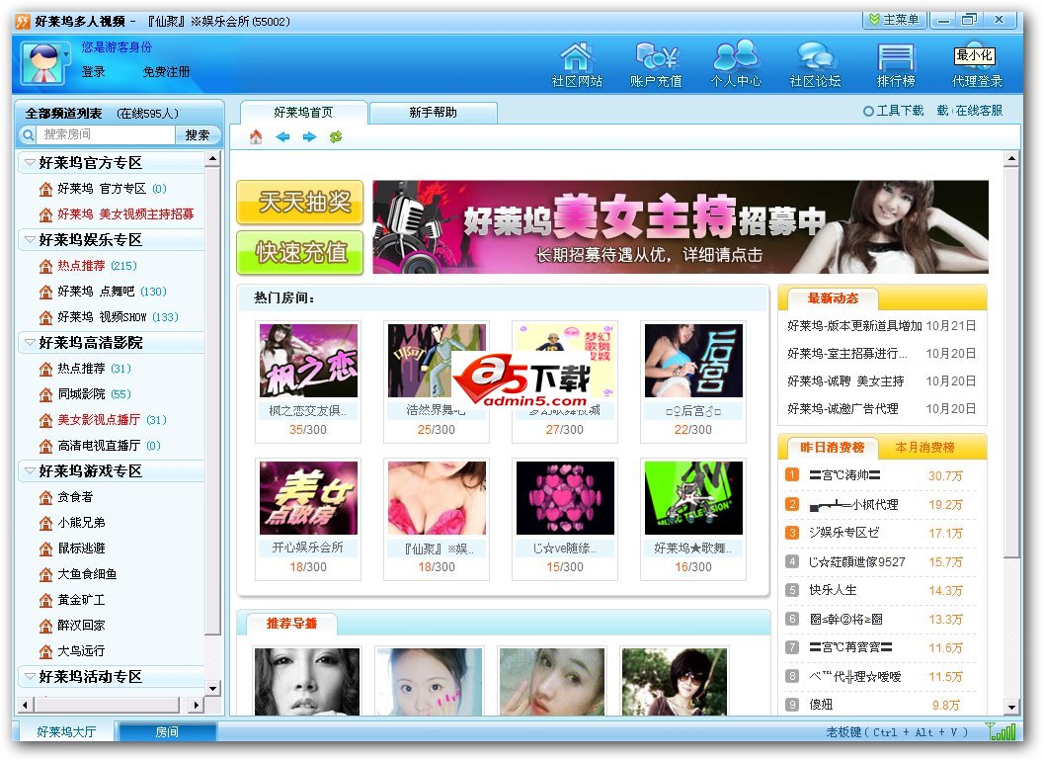
Task: Click the green forward navigation arrow
Action: coord(309,137)
